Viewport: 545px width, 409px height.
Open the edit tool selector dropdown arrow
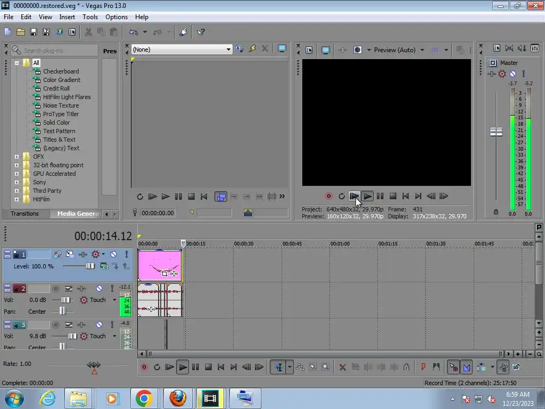tap(290, 367)
